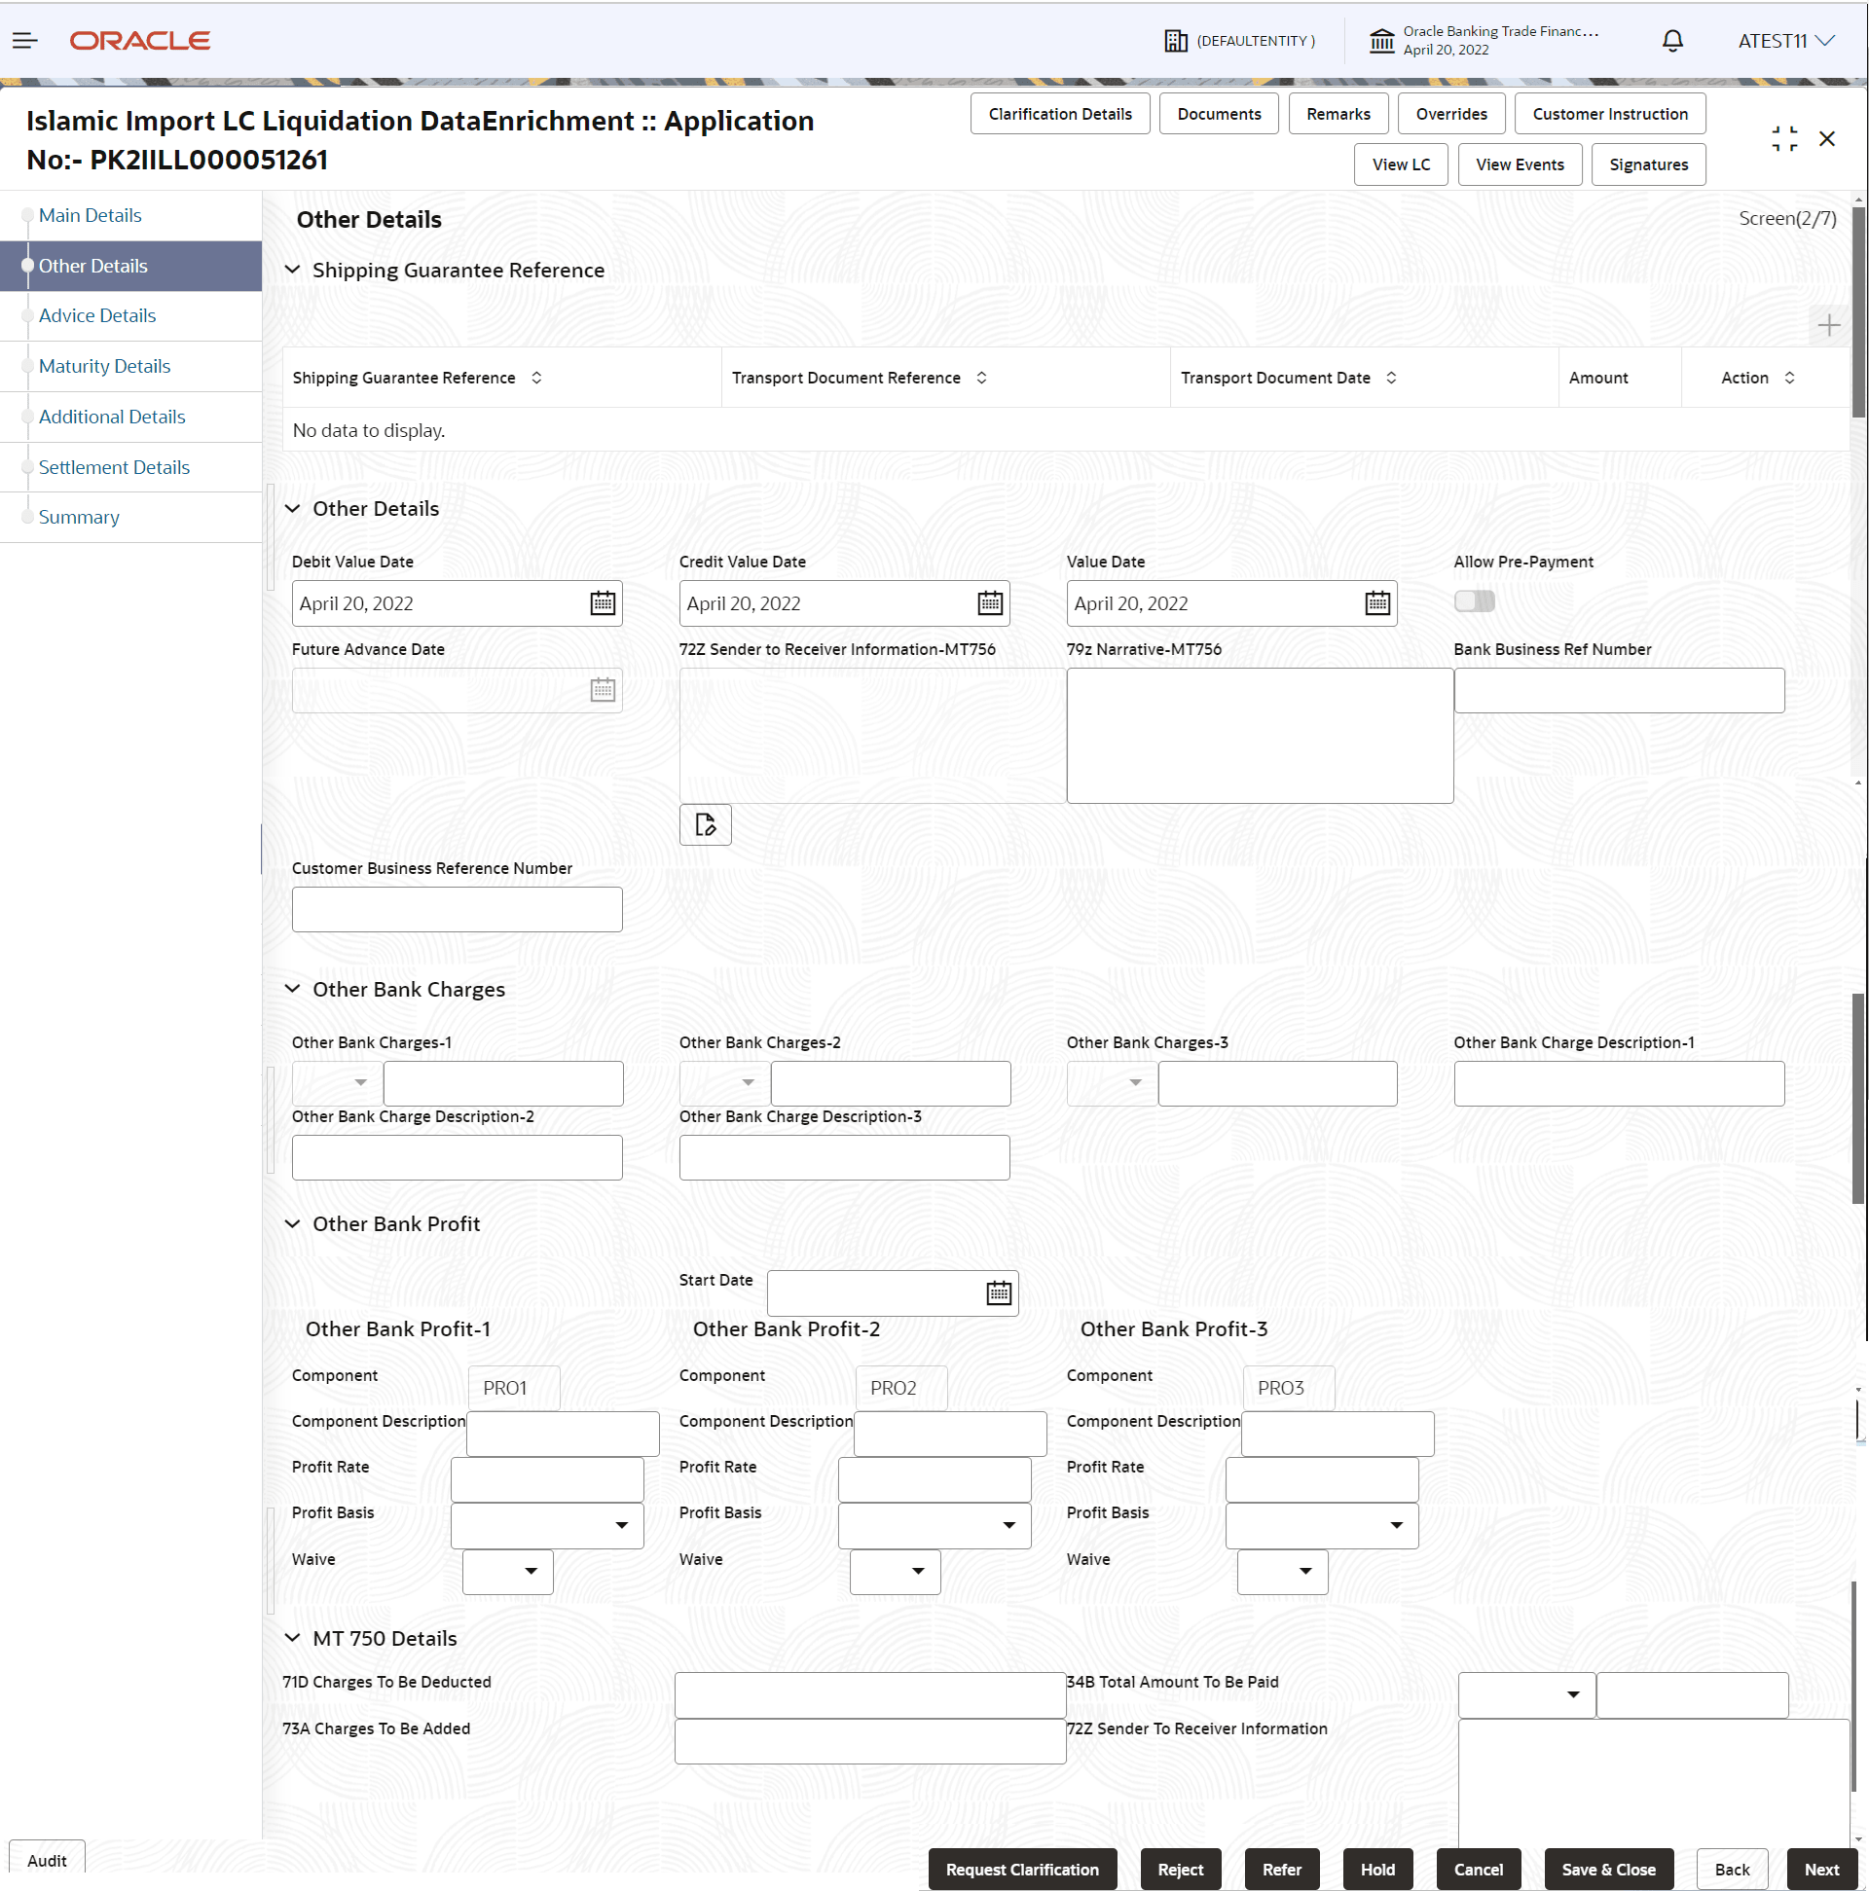Click the Bank Business Ref Number field
The height and width of the screenshot is (1891, 1869).
click(1619, 691)
